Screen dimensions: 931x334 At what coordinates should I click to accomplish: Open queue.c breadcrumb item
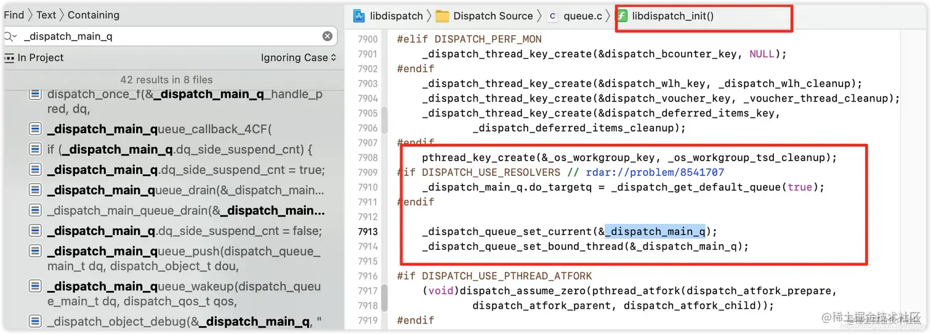click(582, 16)
